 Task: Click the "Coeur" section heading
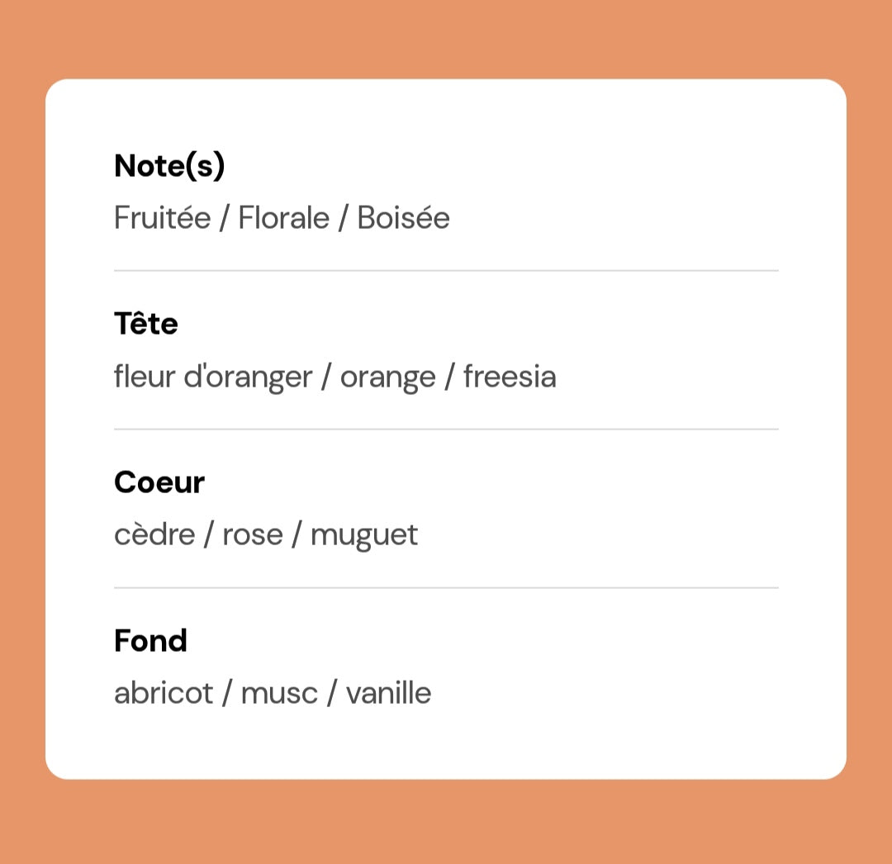click(159, 482)
